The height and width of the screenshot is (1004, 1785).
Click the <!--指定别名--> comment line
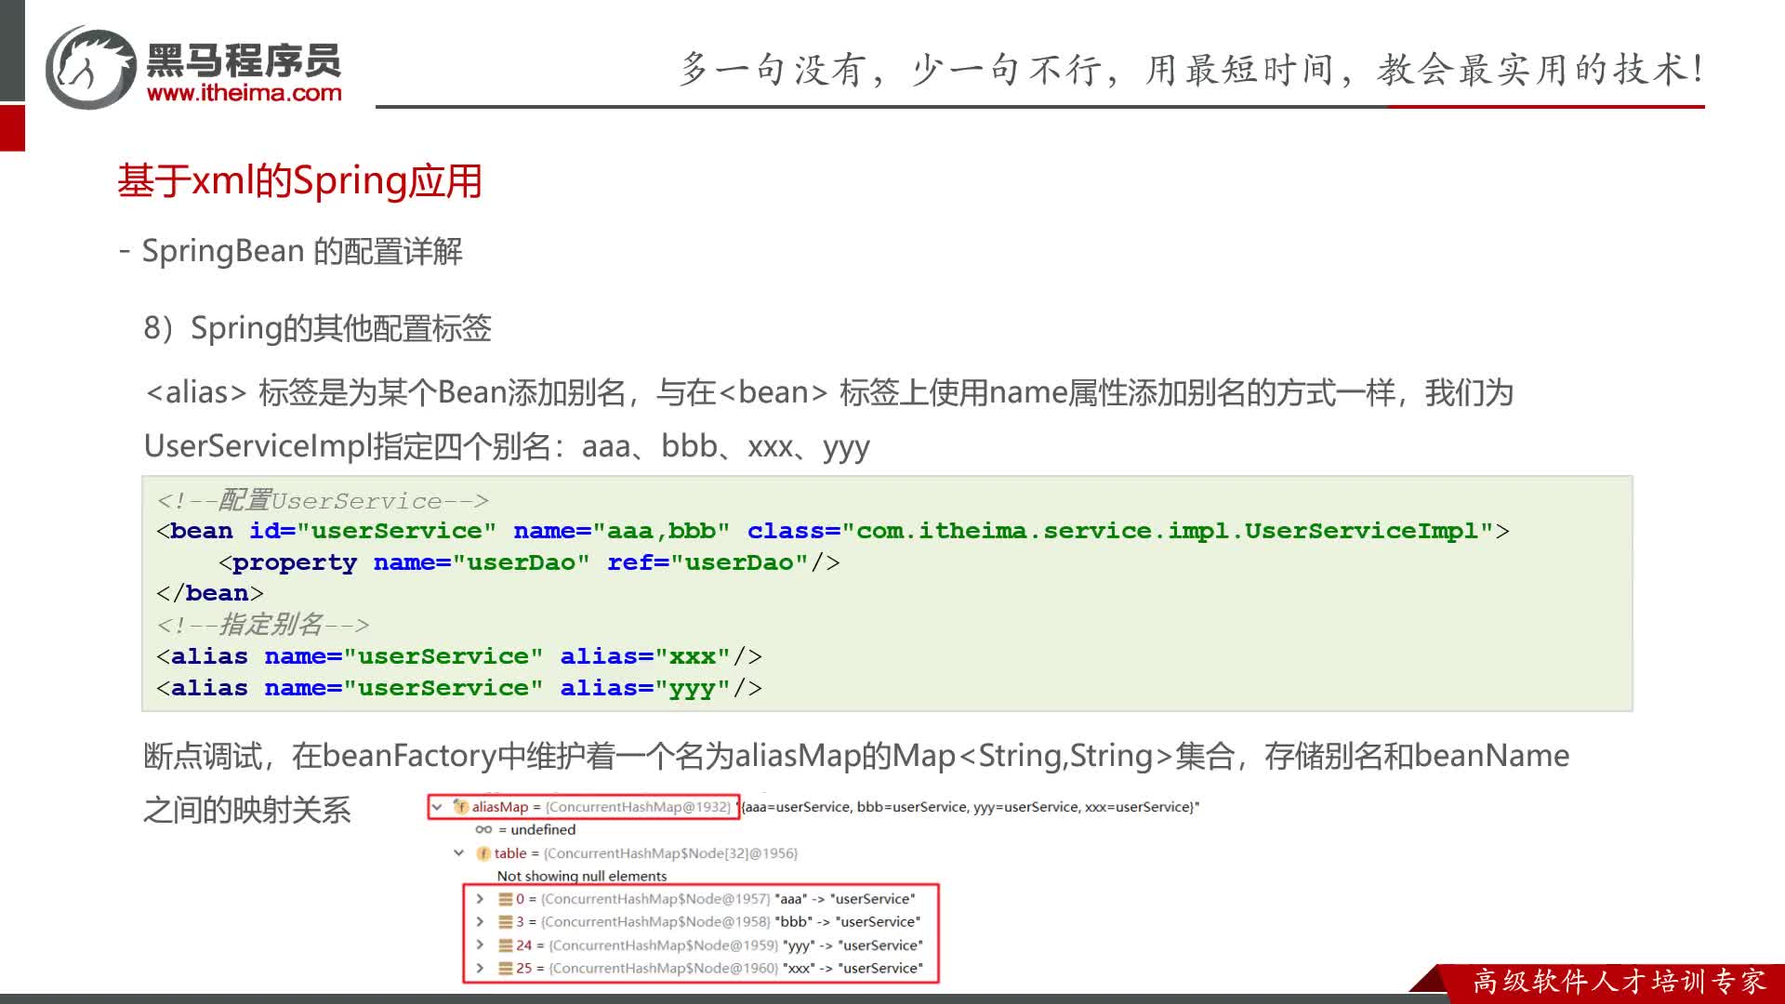tap(263, 625)
